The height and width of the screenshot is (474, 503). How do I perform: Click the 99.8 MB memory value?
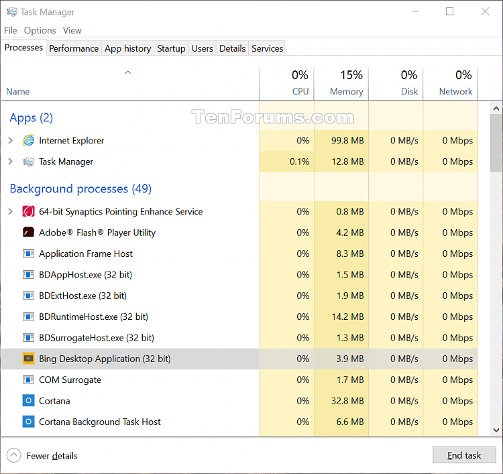pyautogui.click(x=347, y=141)
